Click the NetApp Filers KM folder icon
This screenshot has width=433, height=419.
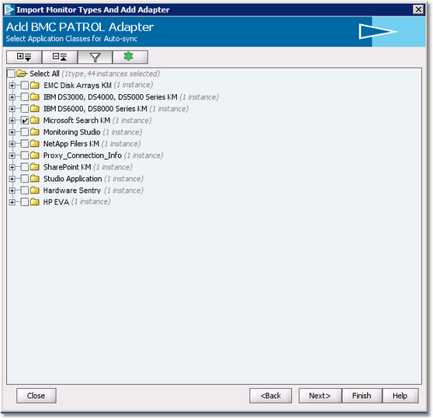click(x=35, y=144)
